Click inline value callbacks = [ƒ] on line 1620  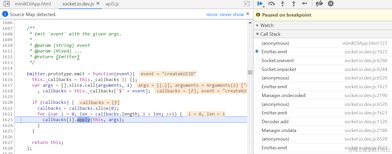pyautogui.click(x=99, y=102)
